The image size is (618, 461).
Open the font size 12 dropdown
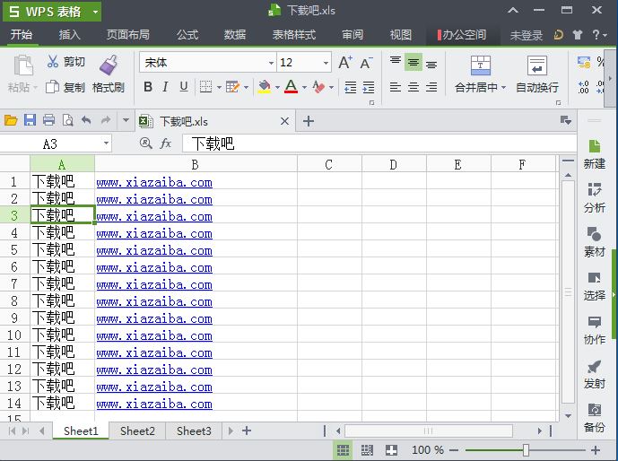[326, 63]
